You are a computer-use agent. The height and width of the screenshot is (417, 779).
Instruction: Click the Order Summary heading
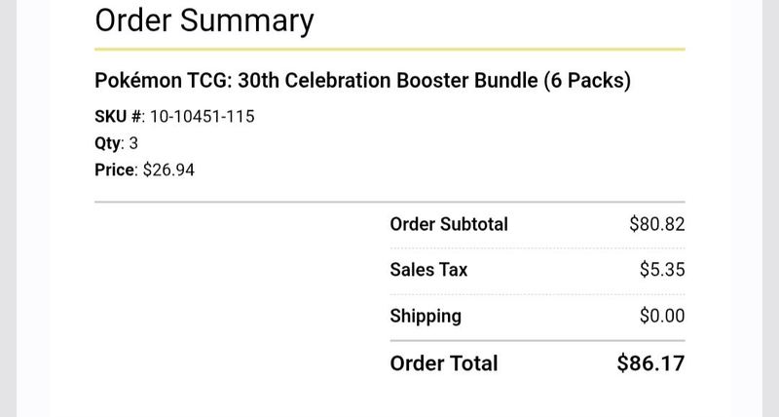coord(204,21)
